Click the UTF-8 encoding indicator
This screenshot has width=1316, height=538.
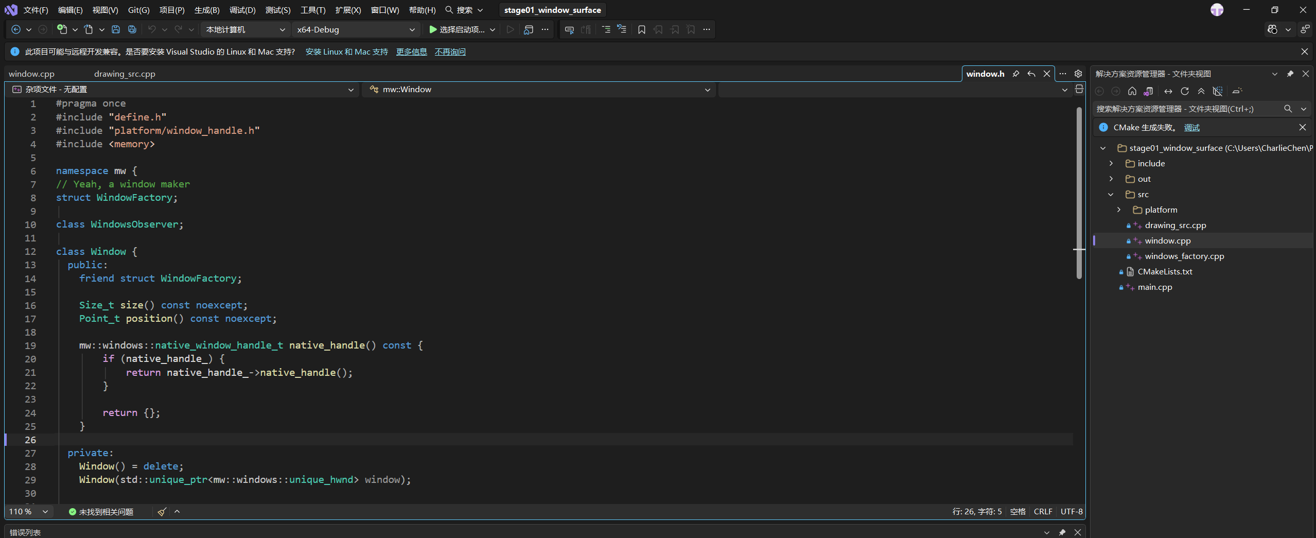(x=1072, y=512)
